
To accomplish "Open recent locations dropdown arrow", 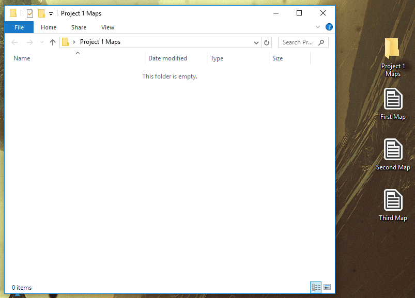I will coord(42,42).
